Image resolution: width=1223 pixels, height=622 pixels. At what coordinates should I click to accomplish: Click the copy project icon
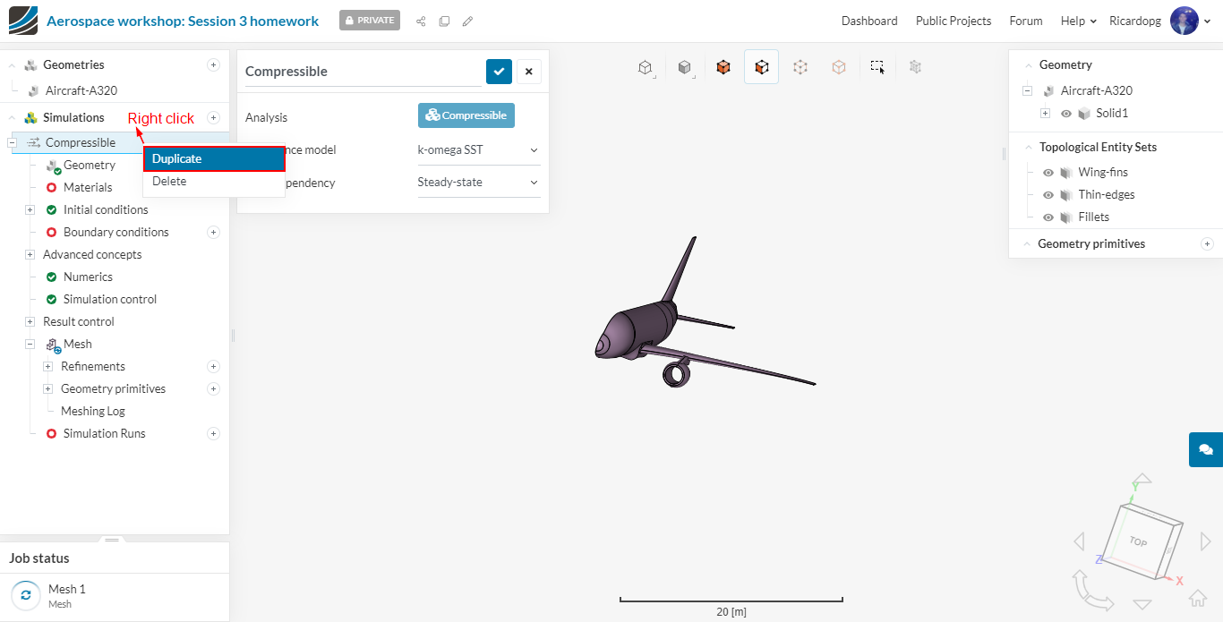pyautogui.click(x=444, y=21)
